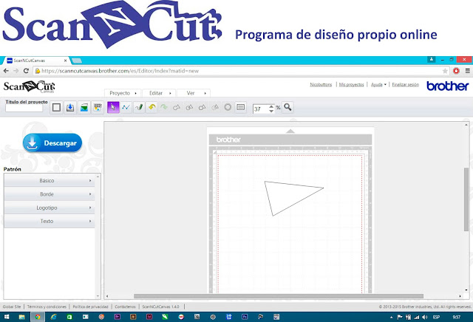Click the fourth toolbar icon with picture
This screenshot has height=322, width=473.
click(x=98, y=107)
